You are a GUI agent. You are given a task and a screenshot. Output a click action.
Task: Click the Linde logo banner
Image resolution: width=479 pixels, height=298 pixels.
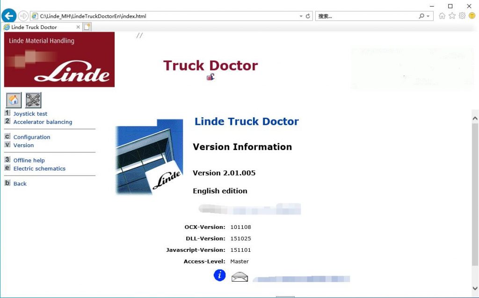tap(59, 59)
